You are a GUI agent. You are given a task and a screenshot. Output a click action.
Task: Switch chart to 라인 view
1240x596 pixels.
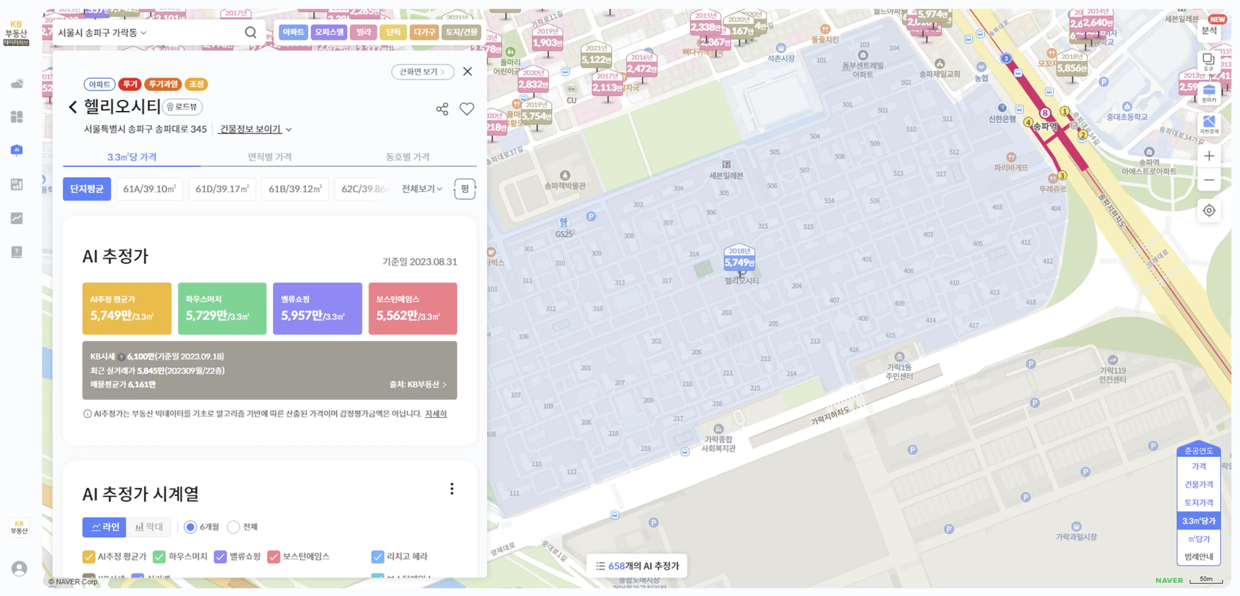(104, 527)
